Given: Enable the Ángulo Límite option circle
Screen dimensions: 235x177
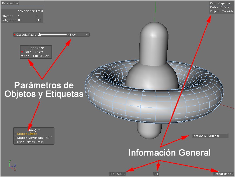Looking at the screenshot, I should 16,134.
